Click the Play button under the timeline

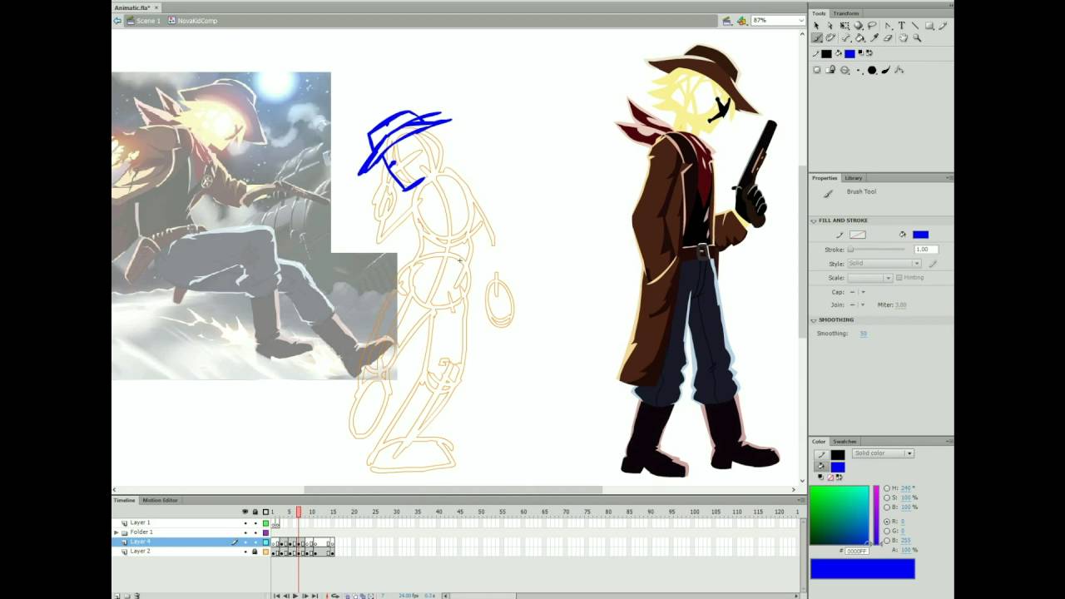click(x=295, y=596)
